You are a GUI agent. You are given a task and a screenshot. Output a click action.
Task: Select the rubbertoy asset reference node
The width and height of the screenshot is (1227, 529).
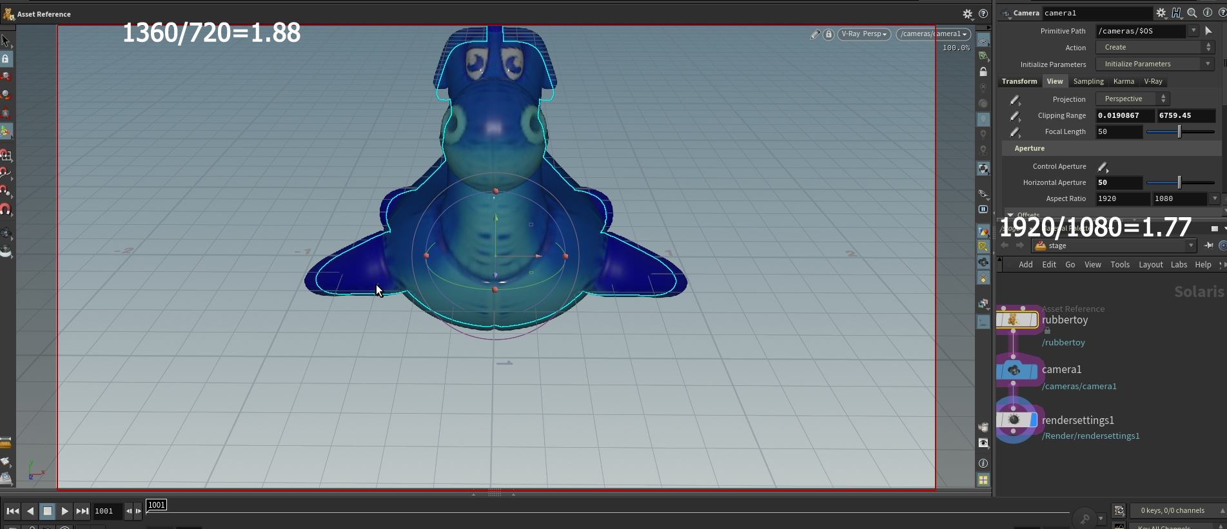coord(1017,320)
